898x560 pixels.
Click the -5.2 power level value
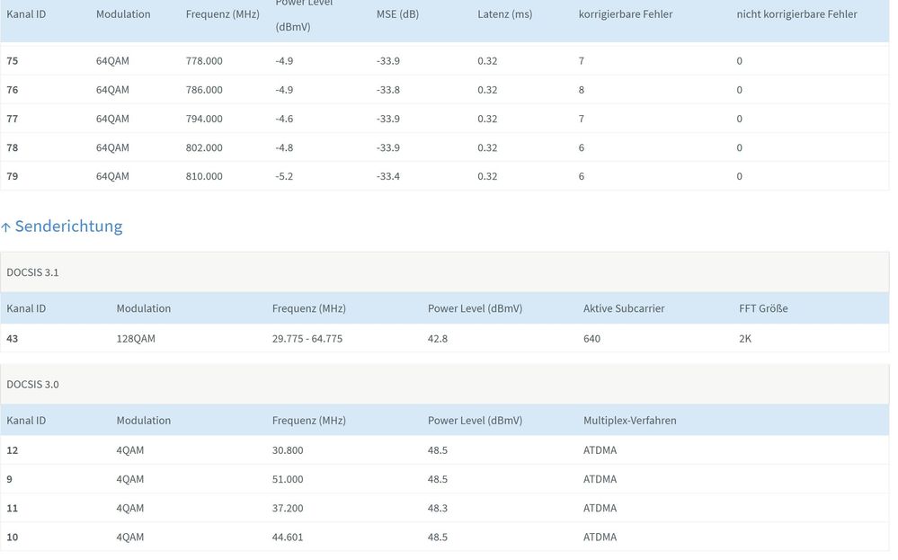[284, 176]
